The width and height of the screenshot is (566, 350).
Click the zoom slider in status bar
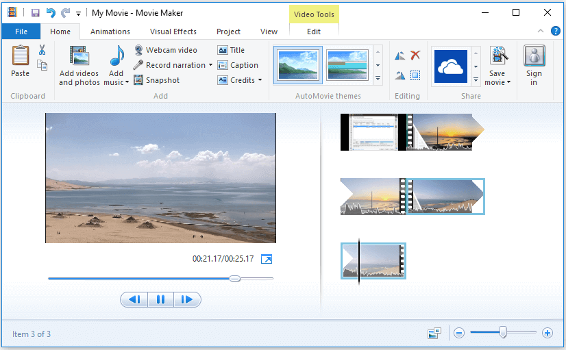[x=503, y=333]
